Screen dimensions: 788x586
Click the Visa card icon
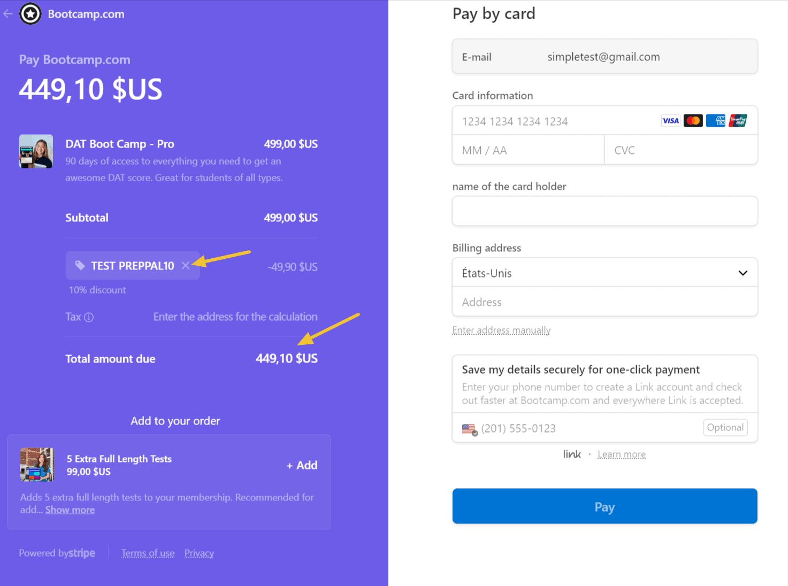670,121
